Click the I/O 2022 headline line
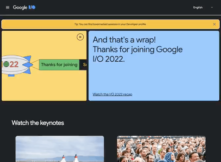 (109, 59)
